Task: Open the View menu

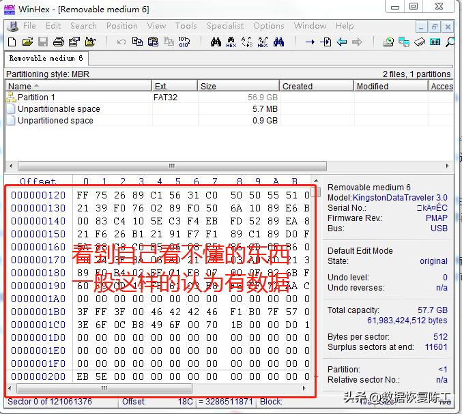Action: click(156, 26)
